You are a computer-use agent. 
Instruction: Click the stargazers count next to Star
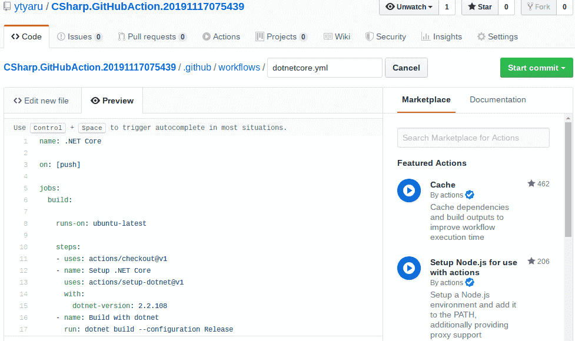tap(506, 7)
